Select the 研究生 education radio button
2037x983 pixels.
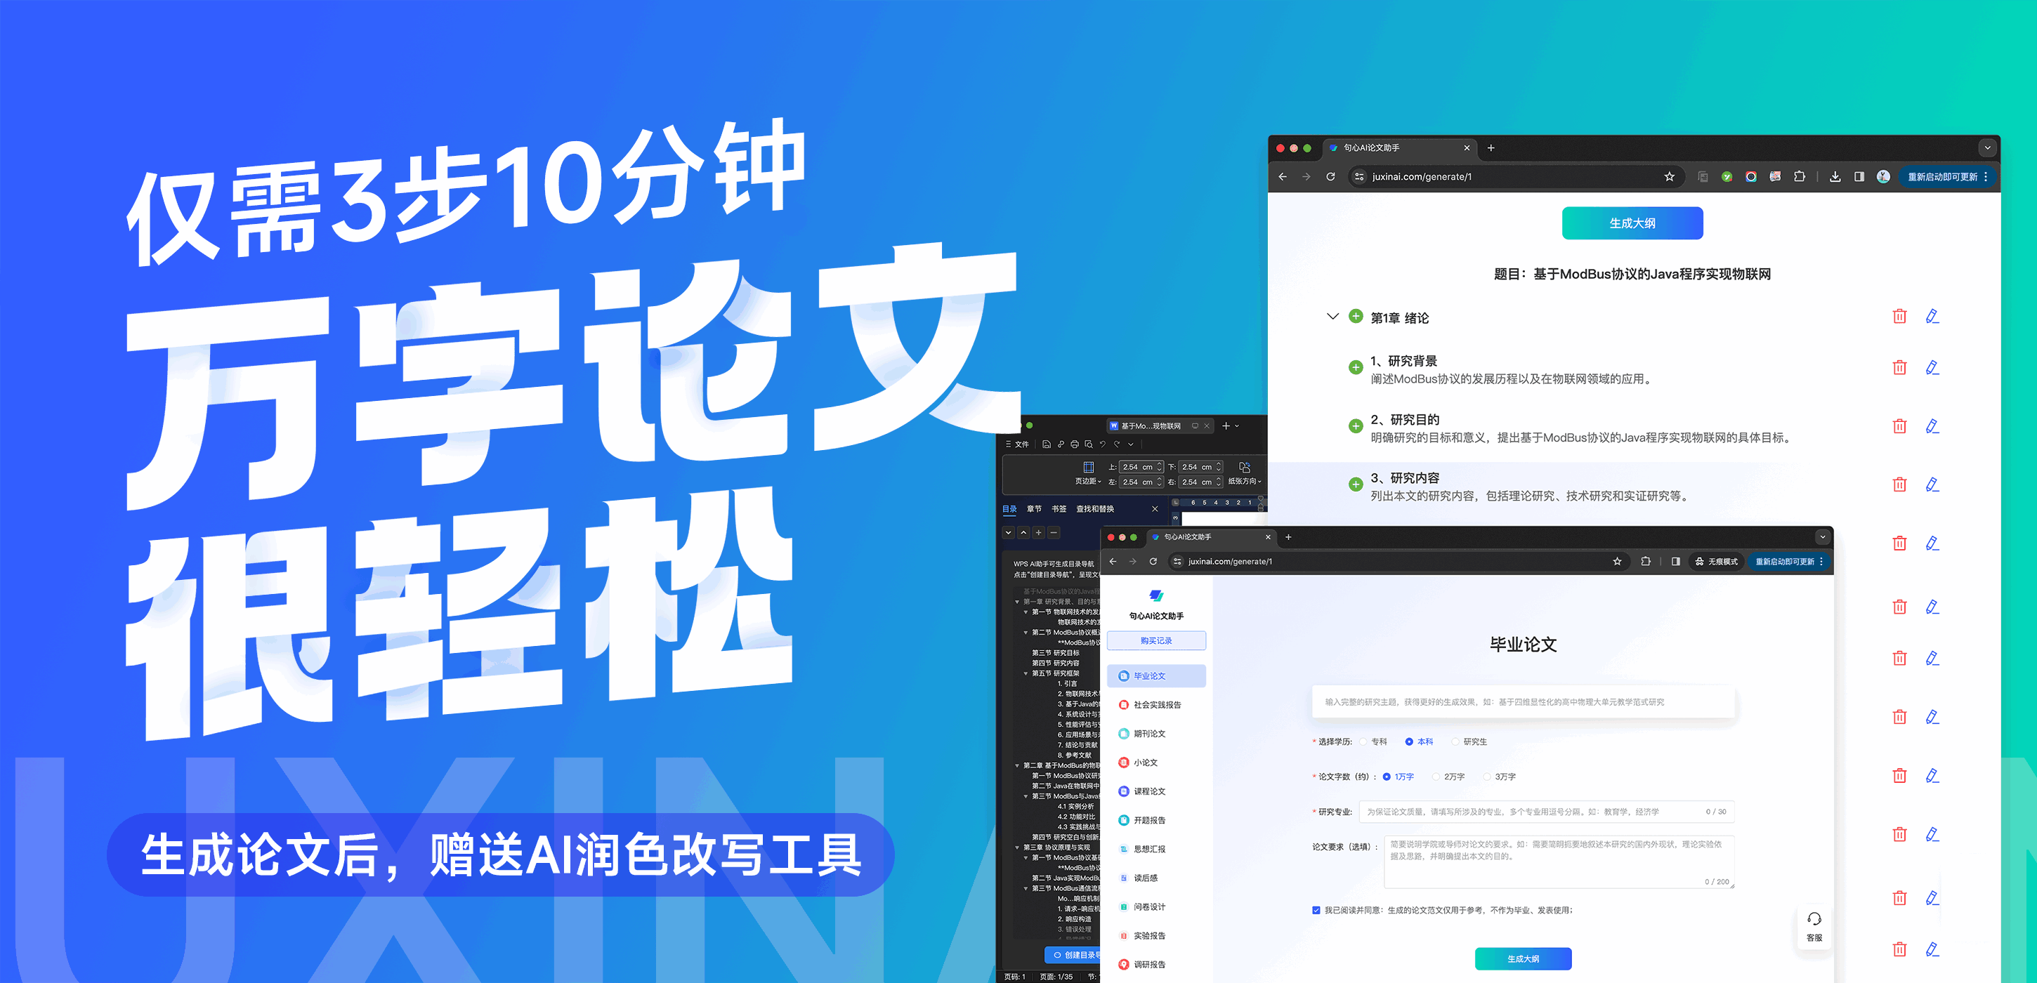tap(1455, 742)
